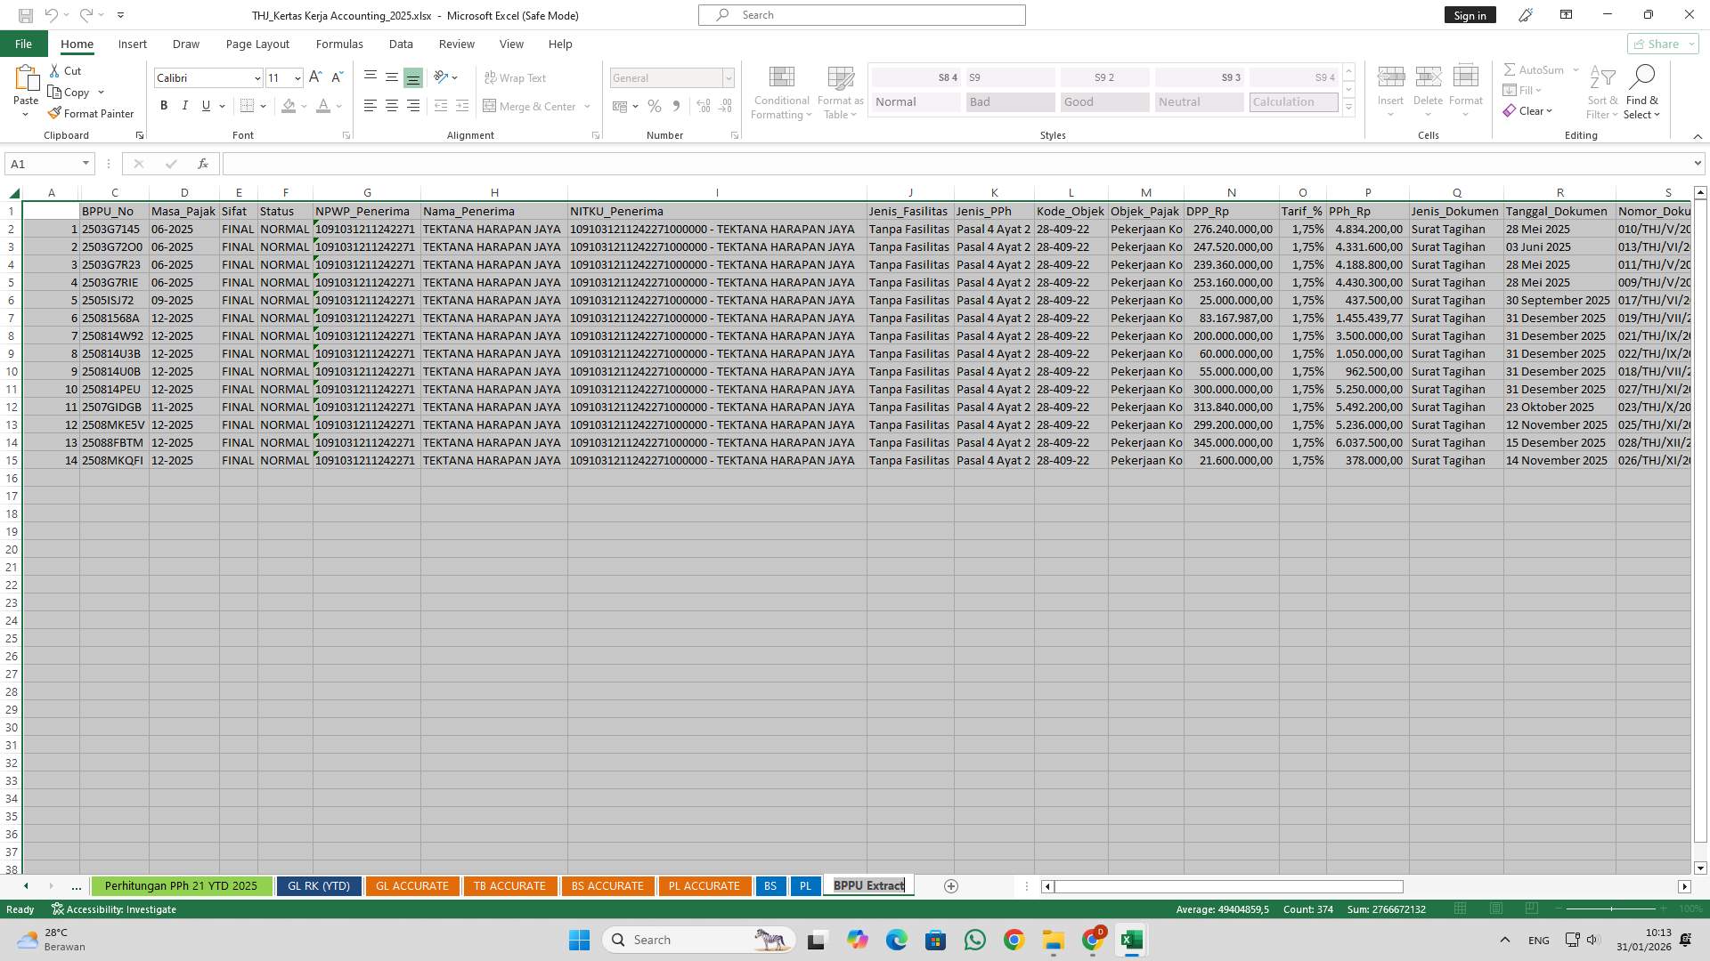This screenshot has width=1710, height=961.
Task: Activate the Format Painter tool
Action: (92, 113)
